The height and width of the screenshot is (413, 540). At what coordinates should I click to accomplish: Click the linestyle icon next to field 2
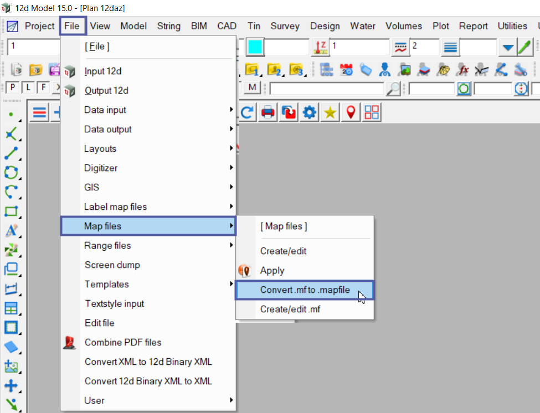click(400, 47)
